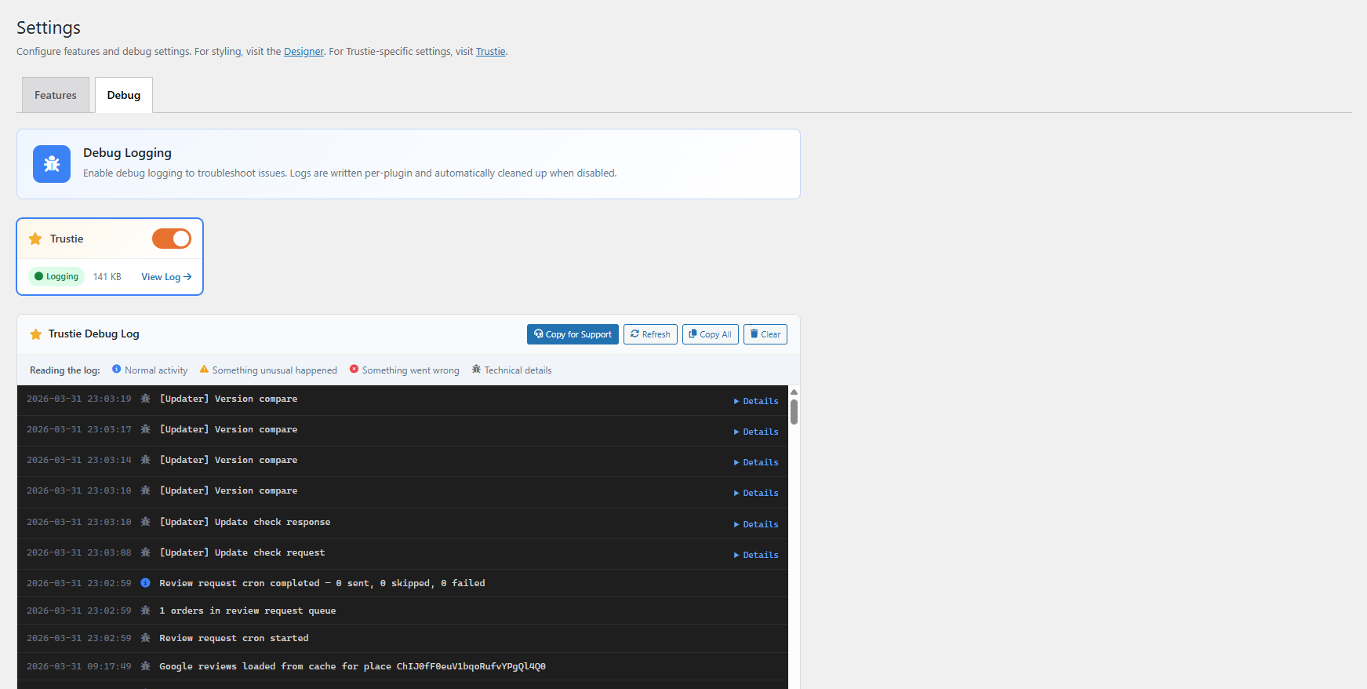Click the bug icon on the 23:03:19 log row
Viewport: 1367px width, 689px height.
click(x=145, y=399)
